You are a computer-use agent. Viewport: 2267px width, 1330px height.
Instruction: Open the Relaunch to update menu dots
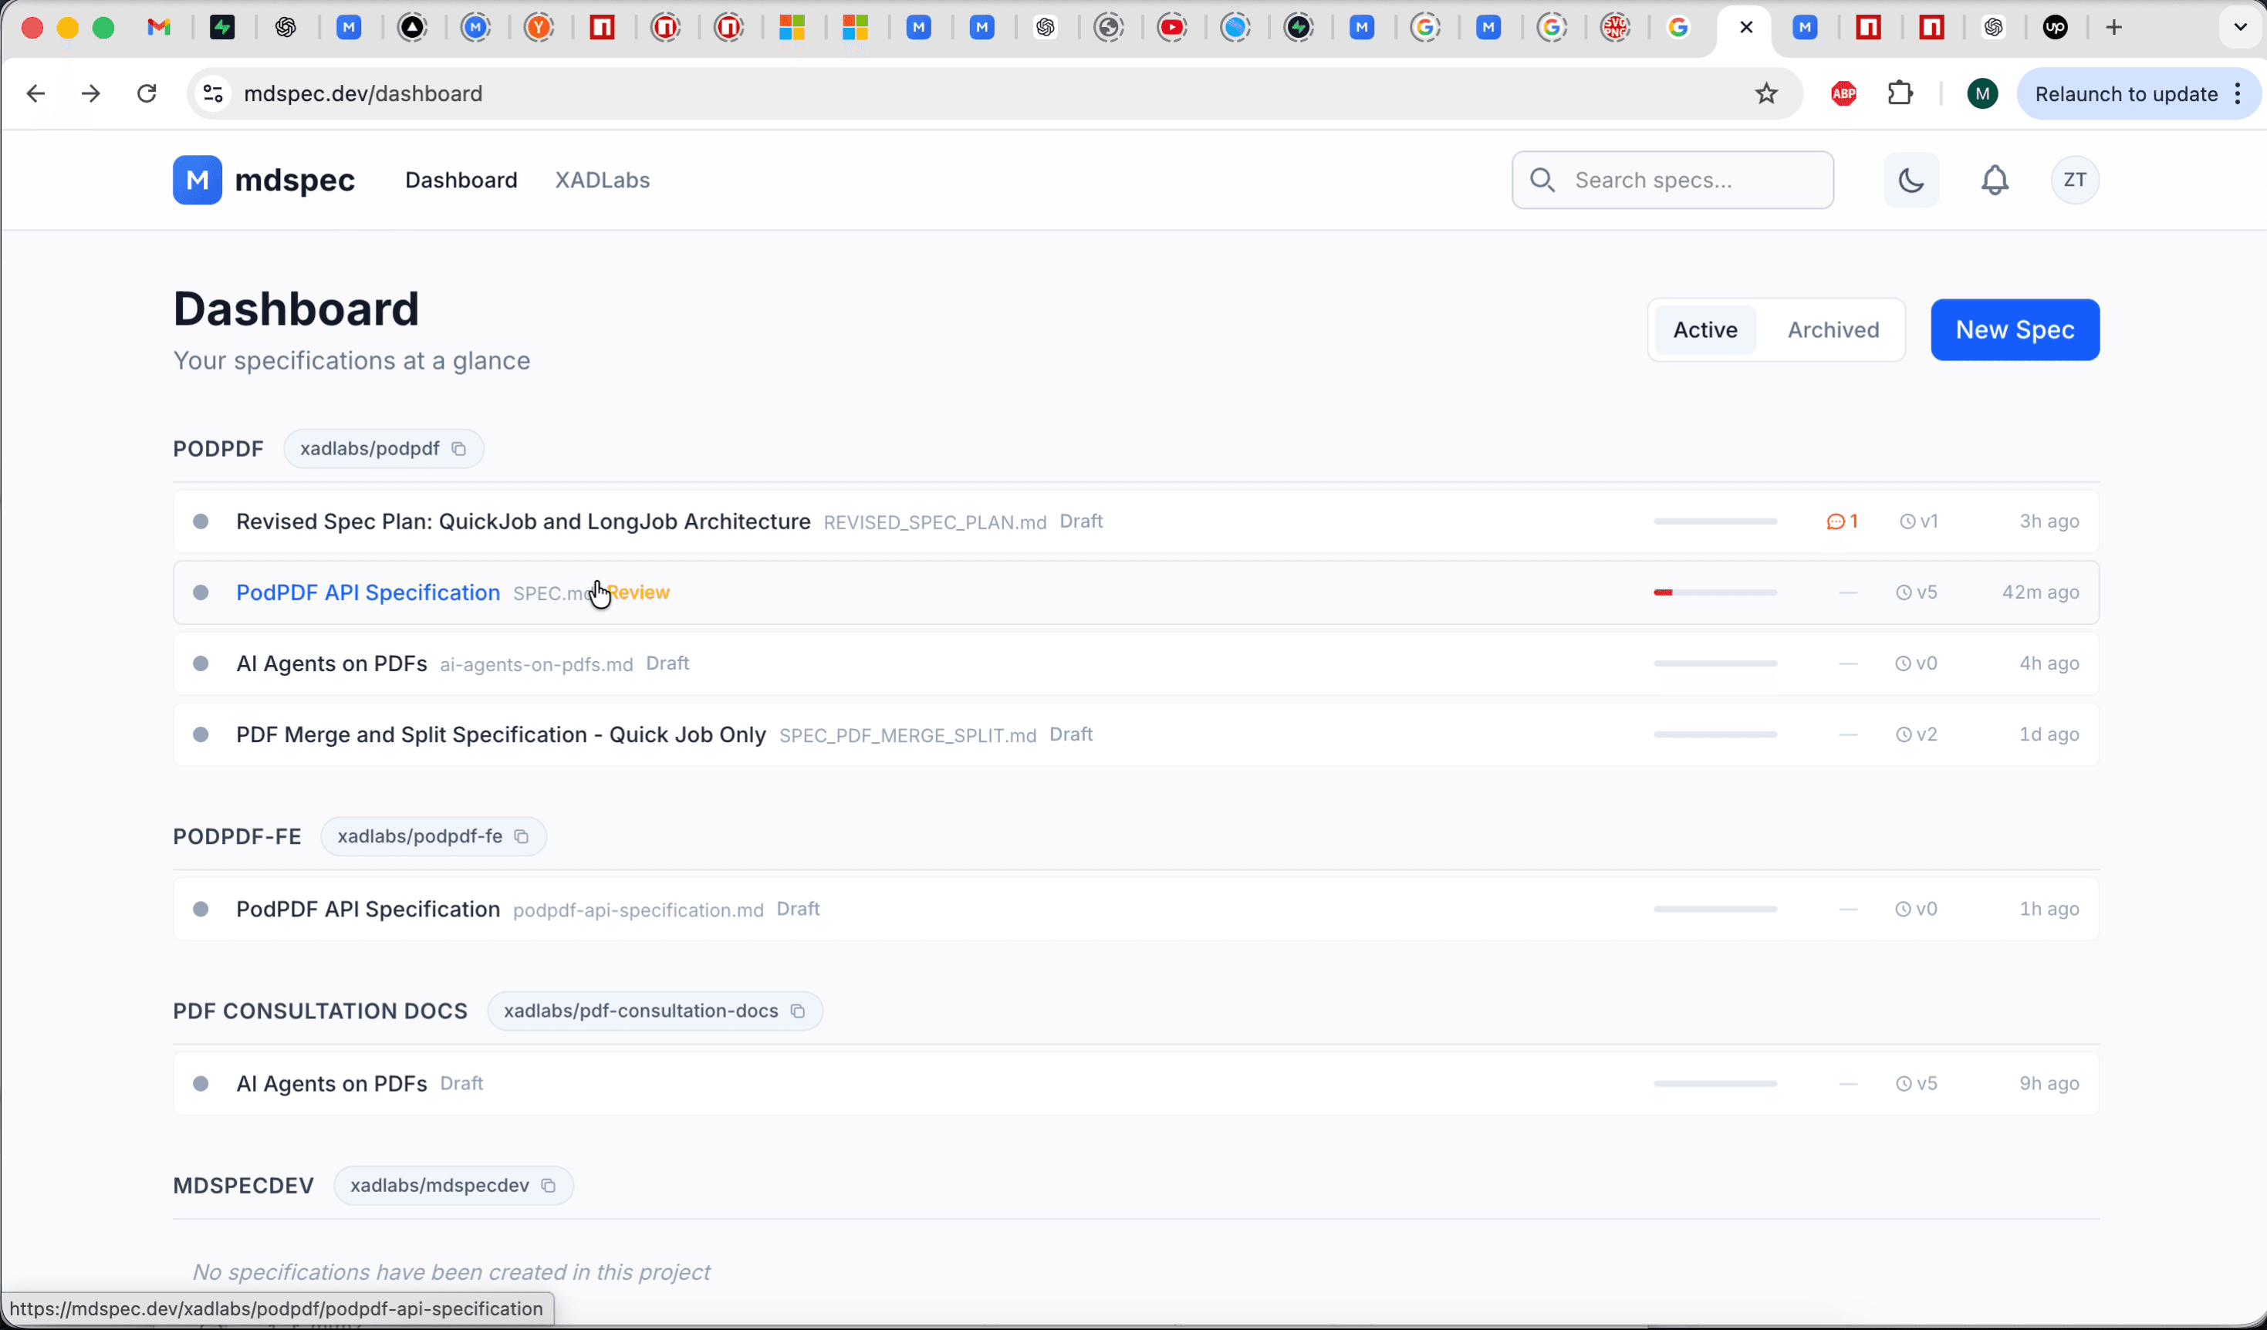(x=2238, y=93)
